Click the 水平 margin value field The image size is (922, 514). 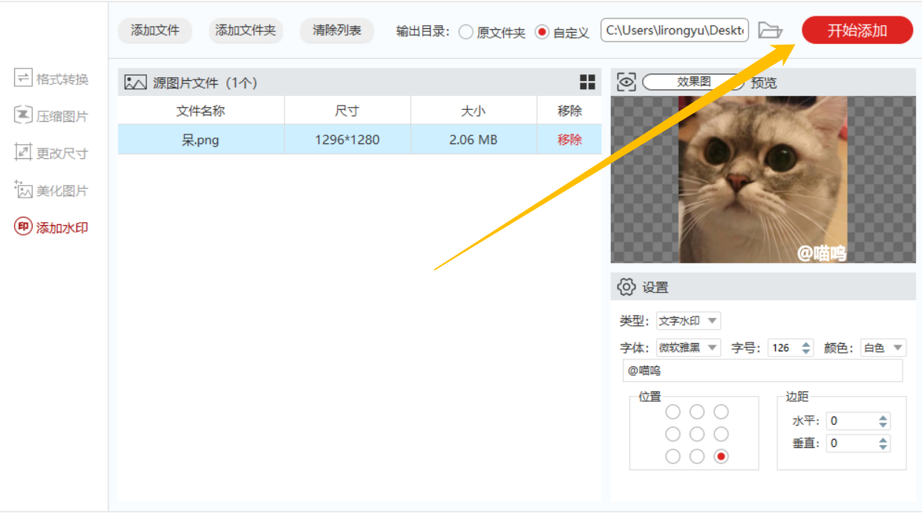[851, 421]
